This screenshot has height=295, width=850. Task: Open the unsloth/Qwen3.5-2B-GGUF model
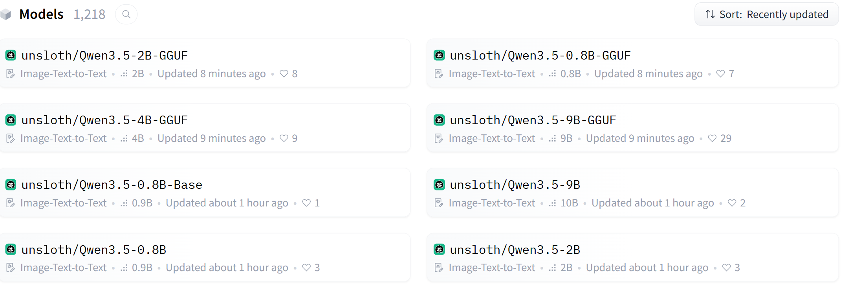[x=104, y=55]
